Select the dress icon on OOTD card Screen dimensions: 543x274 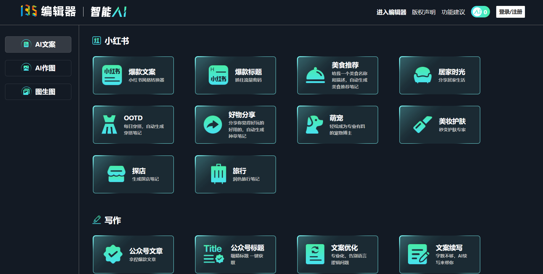tap(110, 124)
